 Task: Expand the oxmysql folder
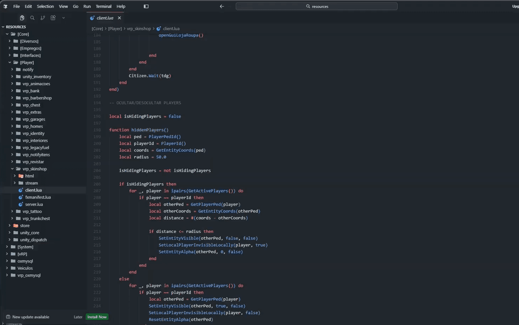click(x=43, y=261)
